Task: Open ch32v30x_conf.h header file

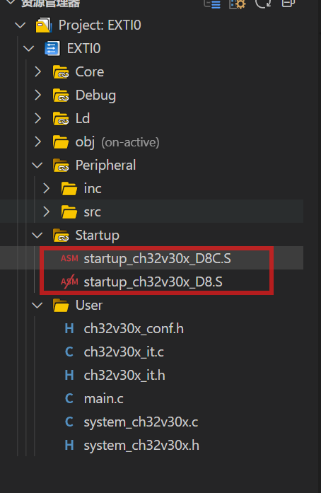Action: 134,329
